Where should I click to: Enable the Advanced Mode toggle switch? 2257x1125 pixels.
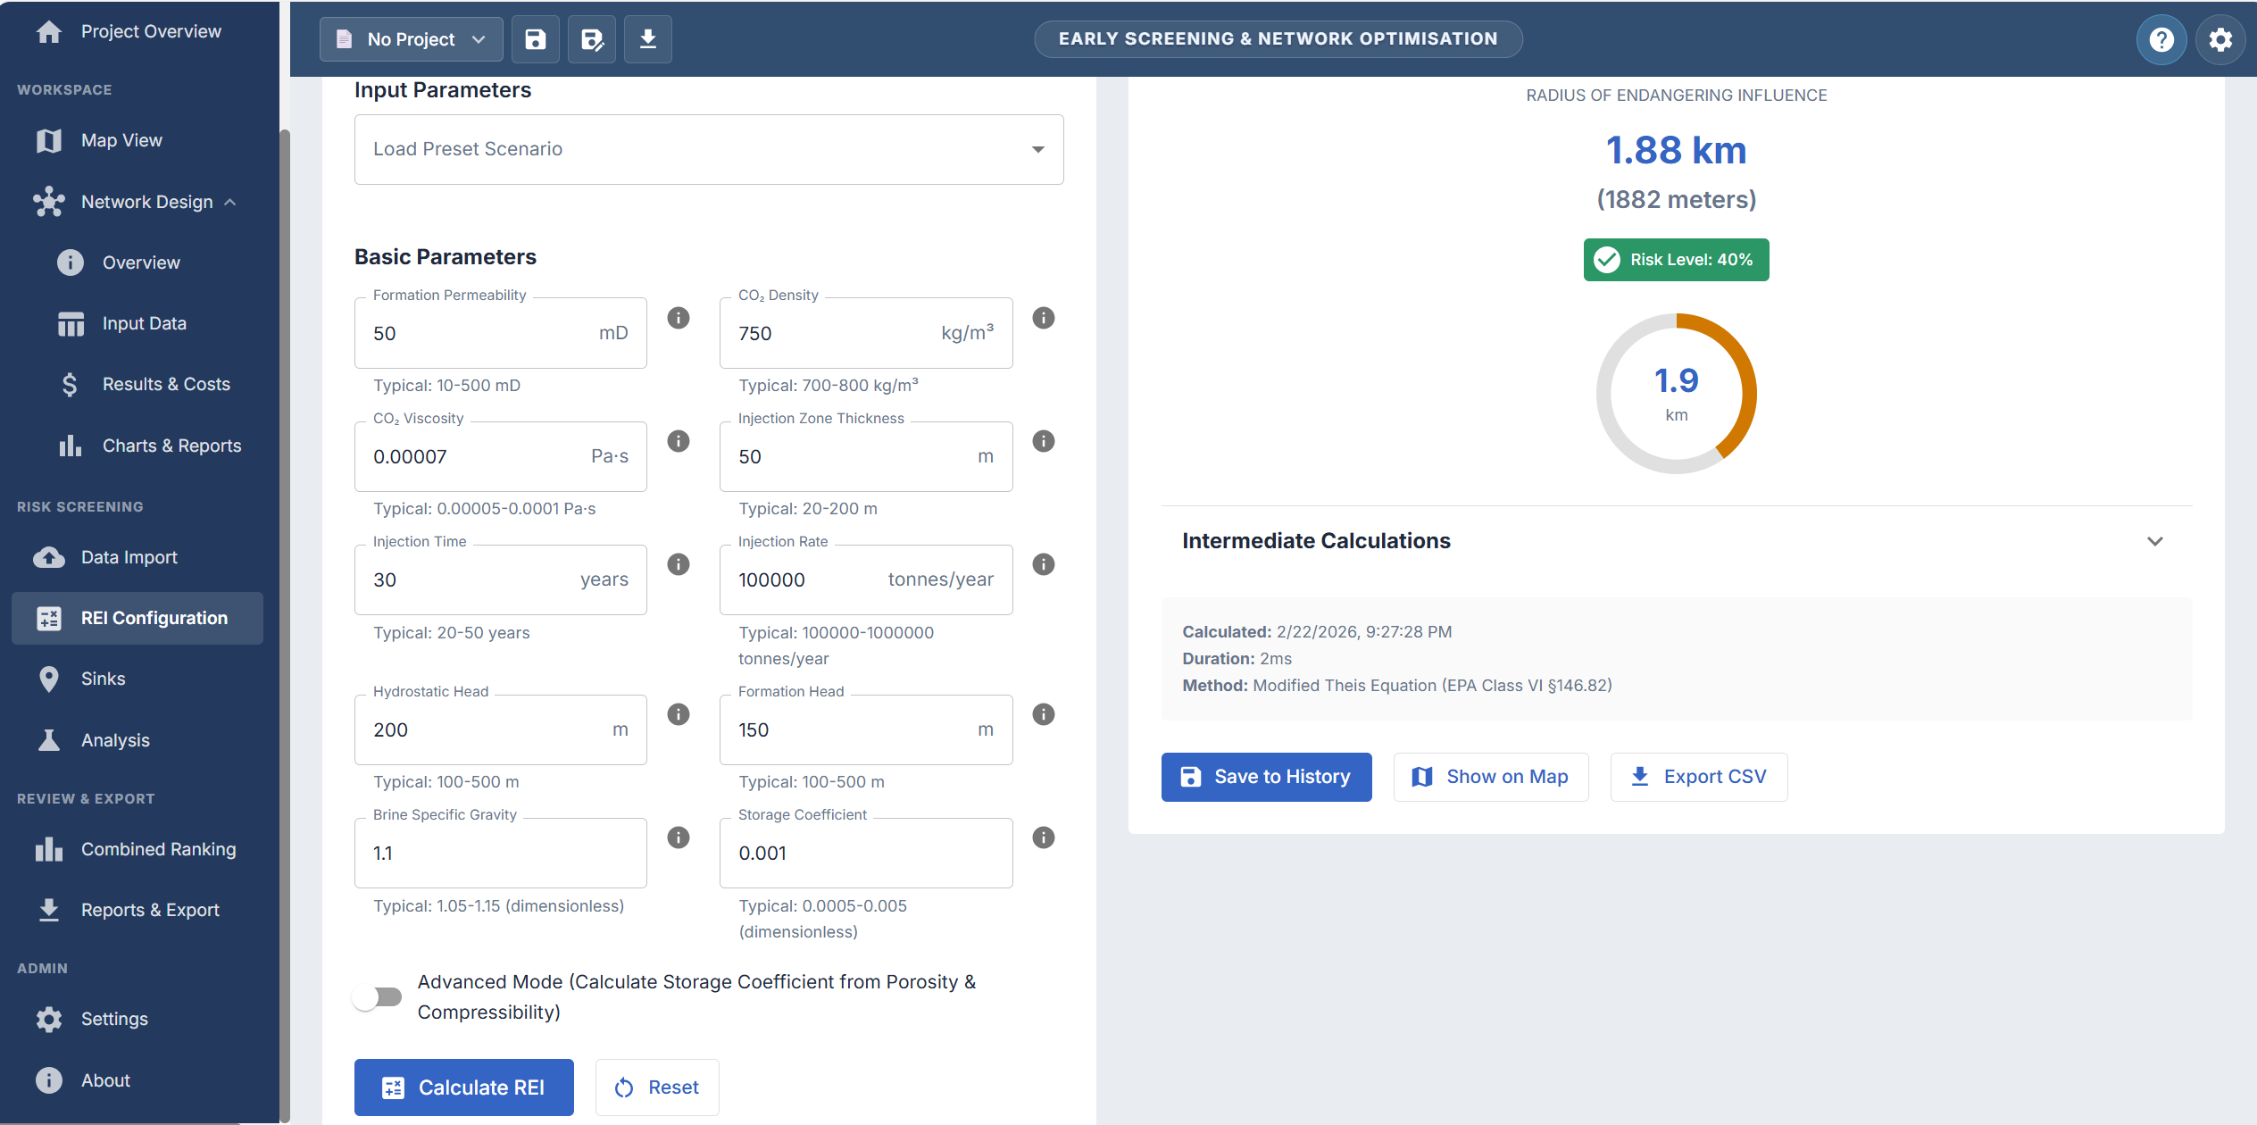(378, 996)
